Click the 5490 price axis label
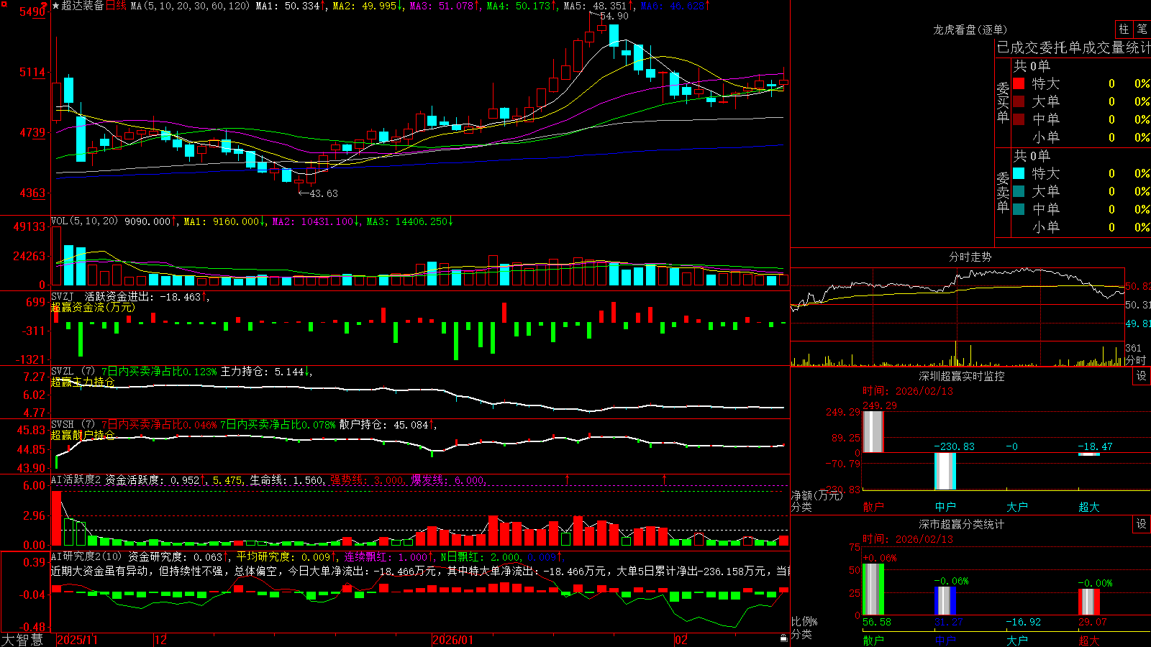Image resolution: width=1151 pixels, height=647 pixels. (x=32, y=12)
